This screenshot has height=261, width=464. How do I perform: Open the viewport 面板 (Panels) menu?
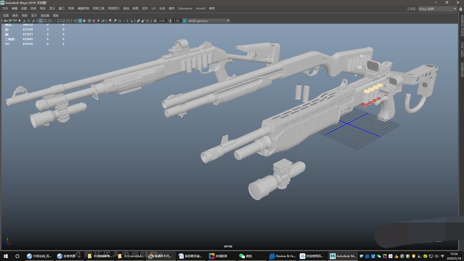56,15
